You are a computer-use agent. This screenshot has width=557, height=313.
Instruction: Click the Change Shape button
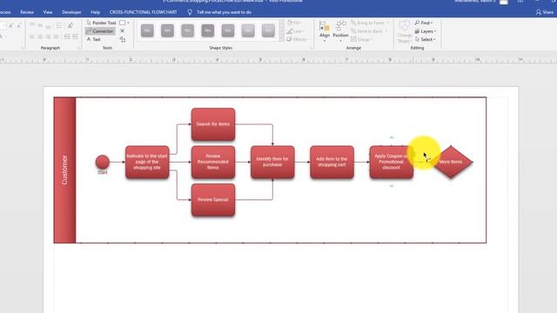click(x=404, y=32)
